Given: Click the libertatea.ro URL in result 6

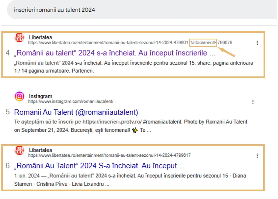Looking at the screenshot, I should 109,155.
